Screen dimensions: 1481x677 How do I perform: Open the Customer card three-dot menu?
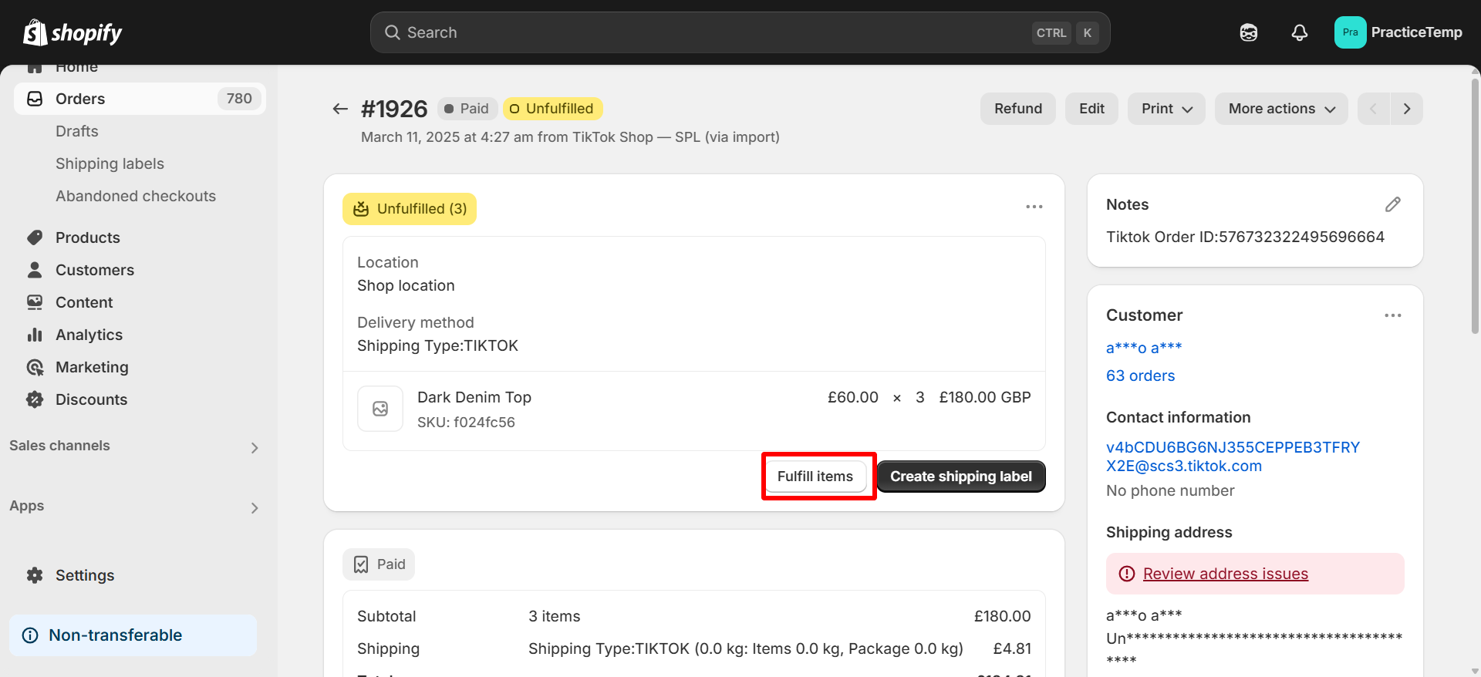pos(1392,315)
